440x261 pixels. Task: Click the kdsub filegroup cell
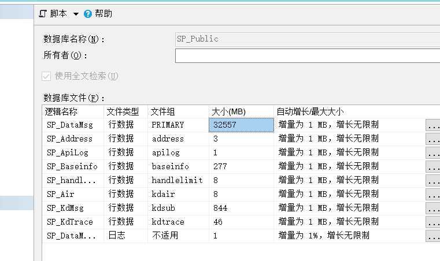(x=179, y=208)
